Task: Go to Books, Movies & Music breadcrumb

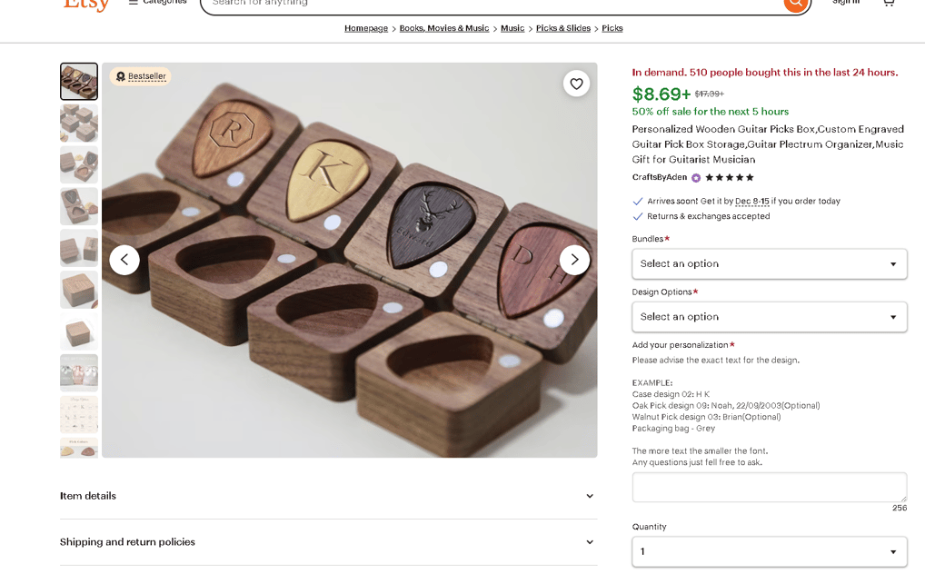Action: click(444, 28)
